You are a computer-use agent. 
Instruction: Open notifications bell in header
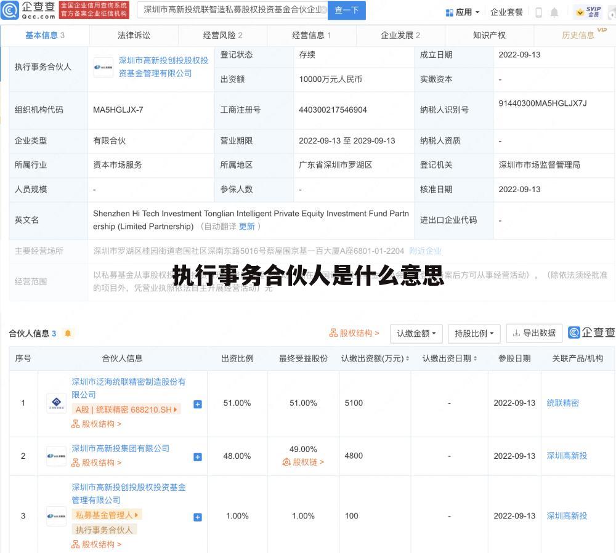coord(554,12)
